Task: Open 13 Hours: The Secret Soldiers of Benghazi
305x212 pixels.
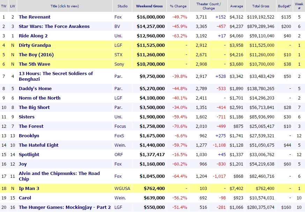Action: 55,76
